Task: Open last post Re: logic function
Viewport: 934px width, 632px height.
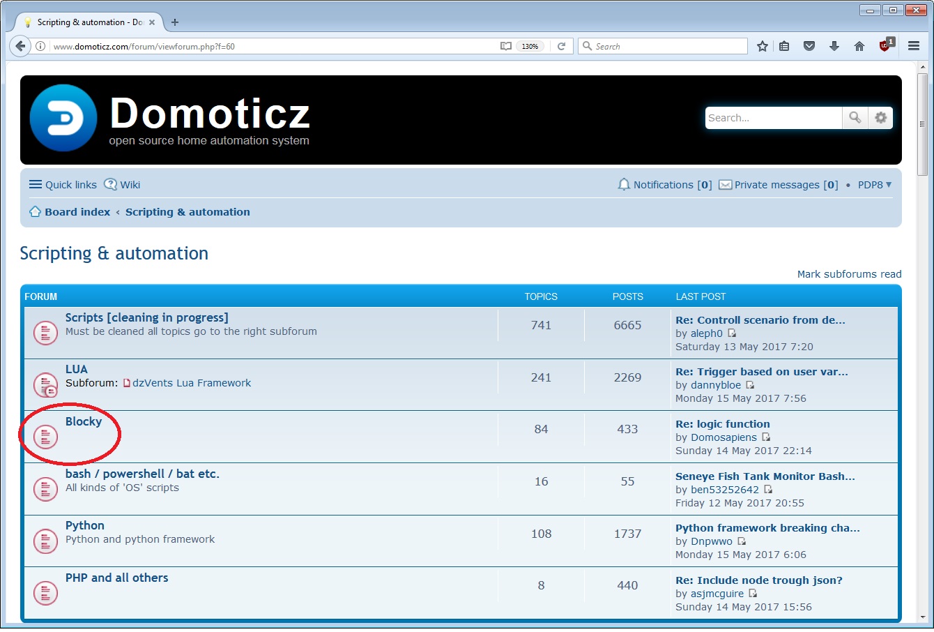Action: point(723,424)
